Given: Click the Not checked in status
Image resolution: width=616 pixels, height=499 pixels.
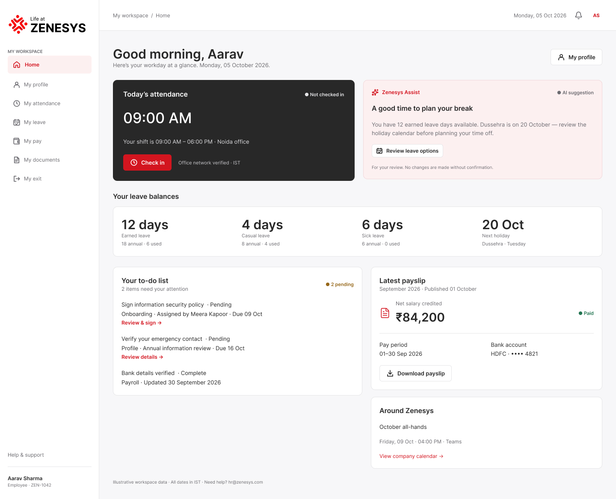Looking at the screenshot, I should [324, 94].
